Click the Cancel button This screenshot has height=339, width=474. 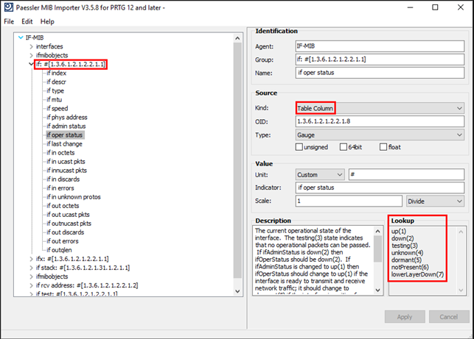click(449, 317)
